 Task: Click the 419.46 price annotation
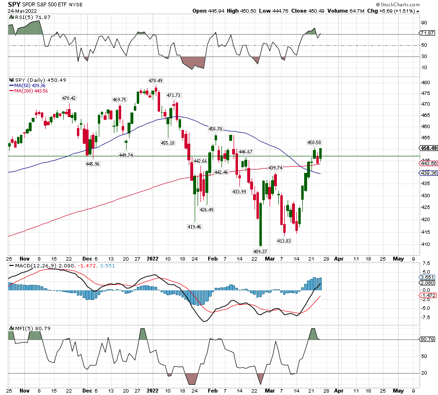[x=194, y=226]
